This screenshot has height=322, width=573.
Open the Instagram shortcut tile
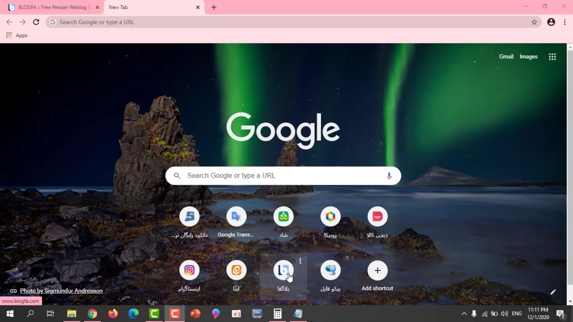pos(189,270)
